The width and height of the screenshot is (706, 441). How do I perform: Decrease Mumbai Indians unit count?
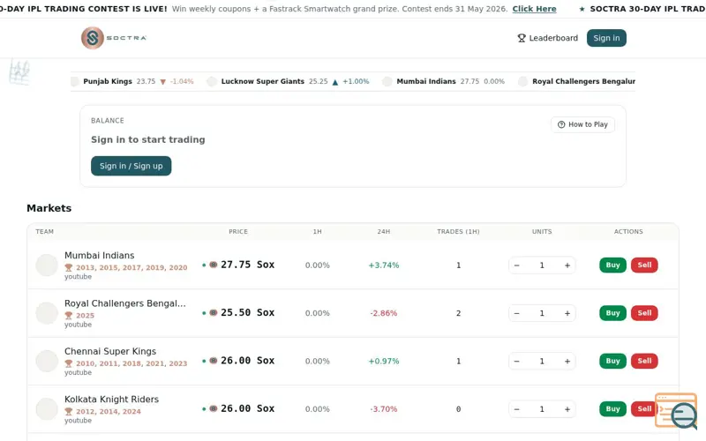pyautogui.click(x=516, y=265)
